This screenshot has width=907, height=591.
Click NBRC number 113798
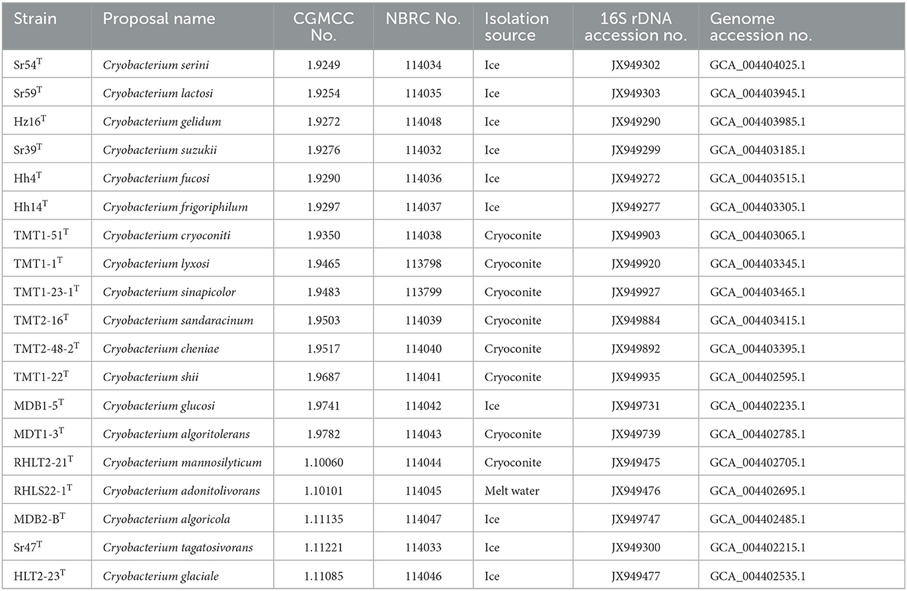423,263
